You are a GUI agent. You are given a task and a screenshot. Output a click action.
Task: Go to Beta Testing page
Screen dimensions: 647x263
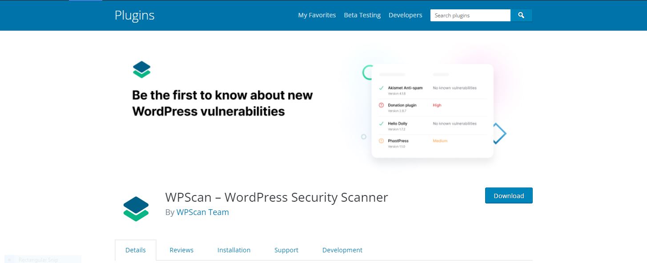click(x=362, y=15)
